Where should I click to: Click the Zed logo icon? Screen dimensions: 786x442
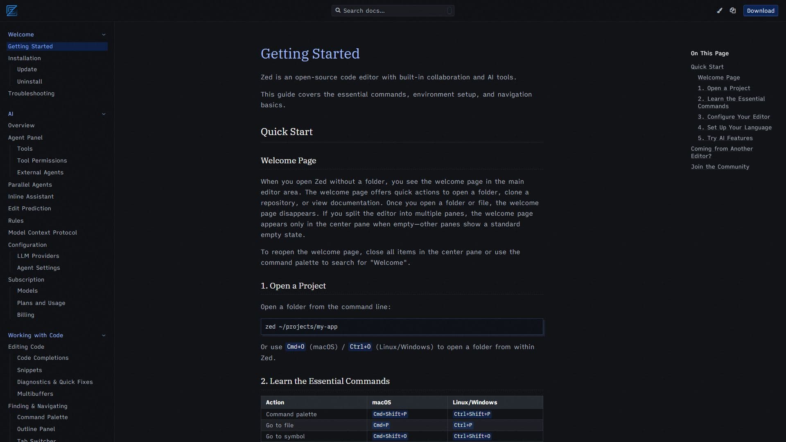pos(12,11)
